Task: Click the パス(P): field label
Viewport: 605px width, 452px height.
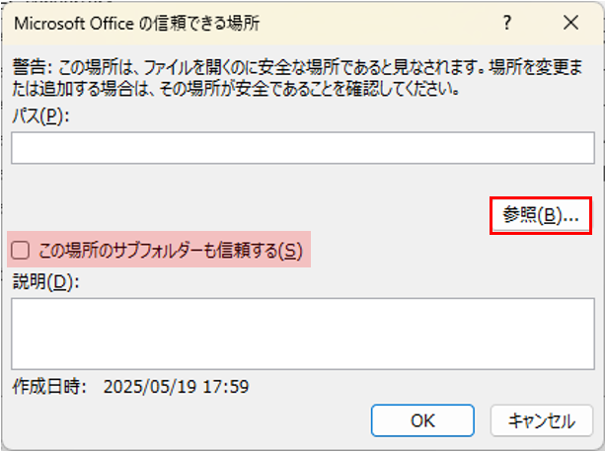Action: point(40,116)
